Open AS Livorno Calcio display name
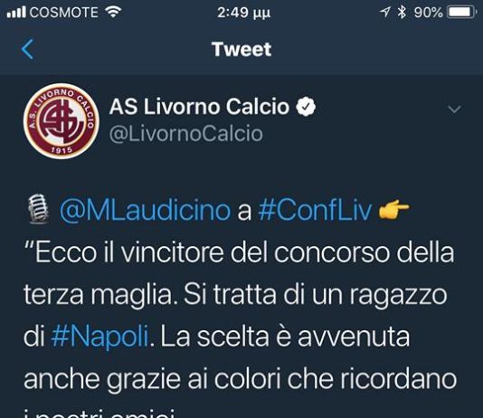The width and height of the screenshot is (483, 418). (x=199, y=107)
